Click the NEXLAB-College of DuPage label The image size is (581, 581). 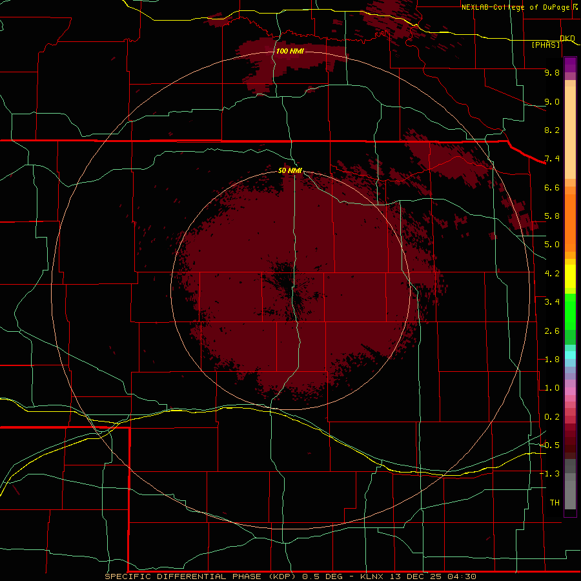515,7
